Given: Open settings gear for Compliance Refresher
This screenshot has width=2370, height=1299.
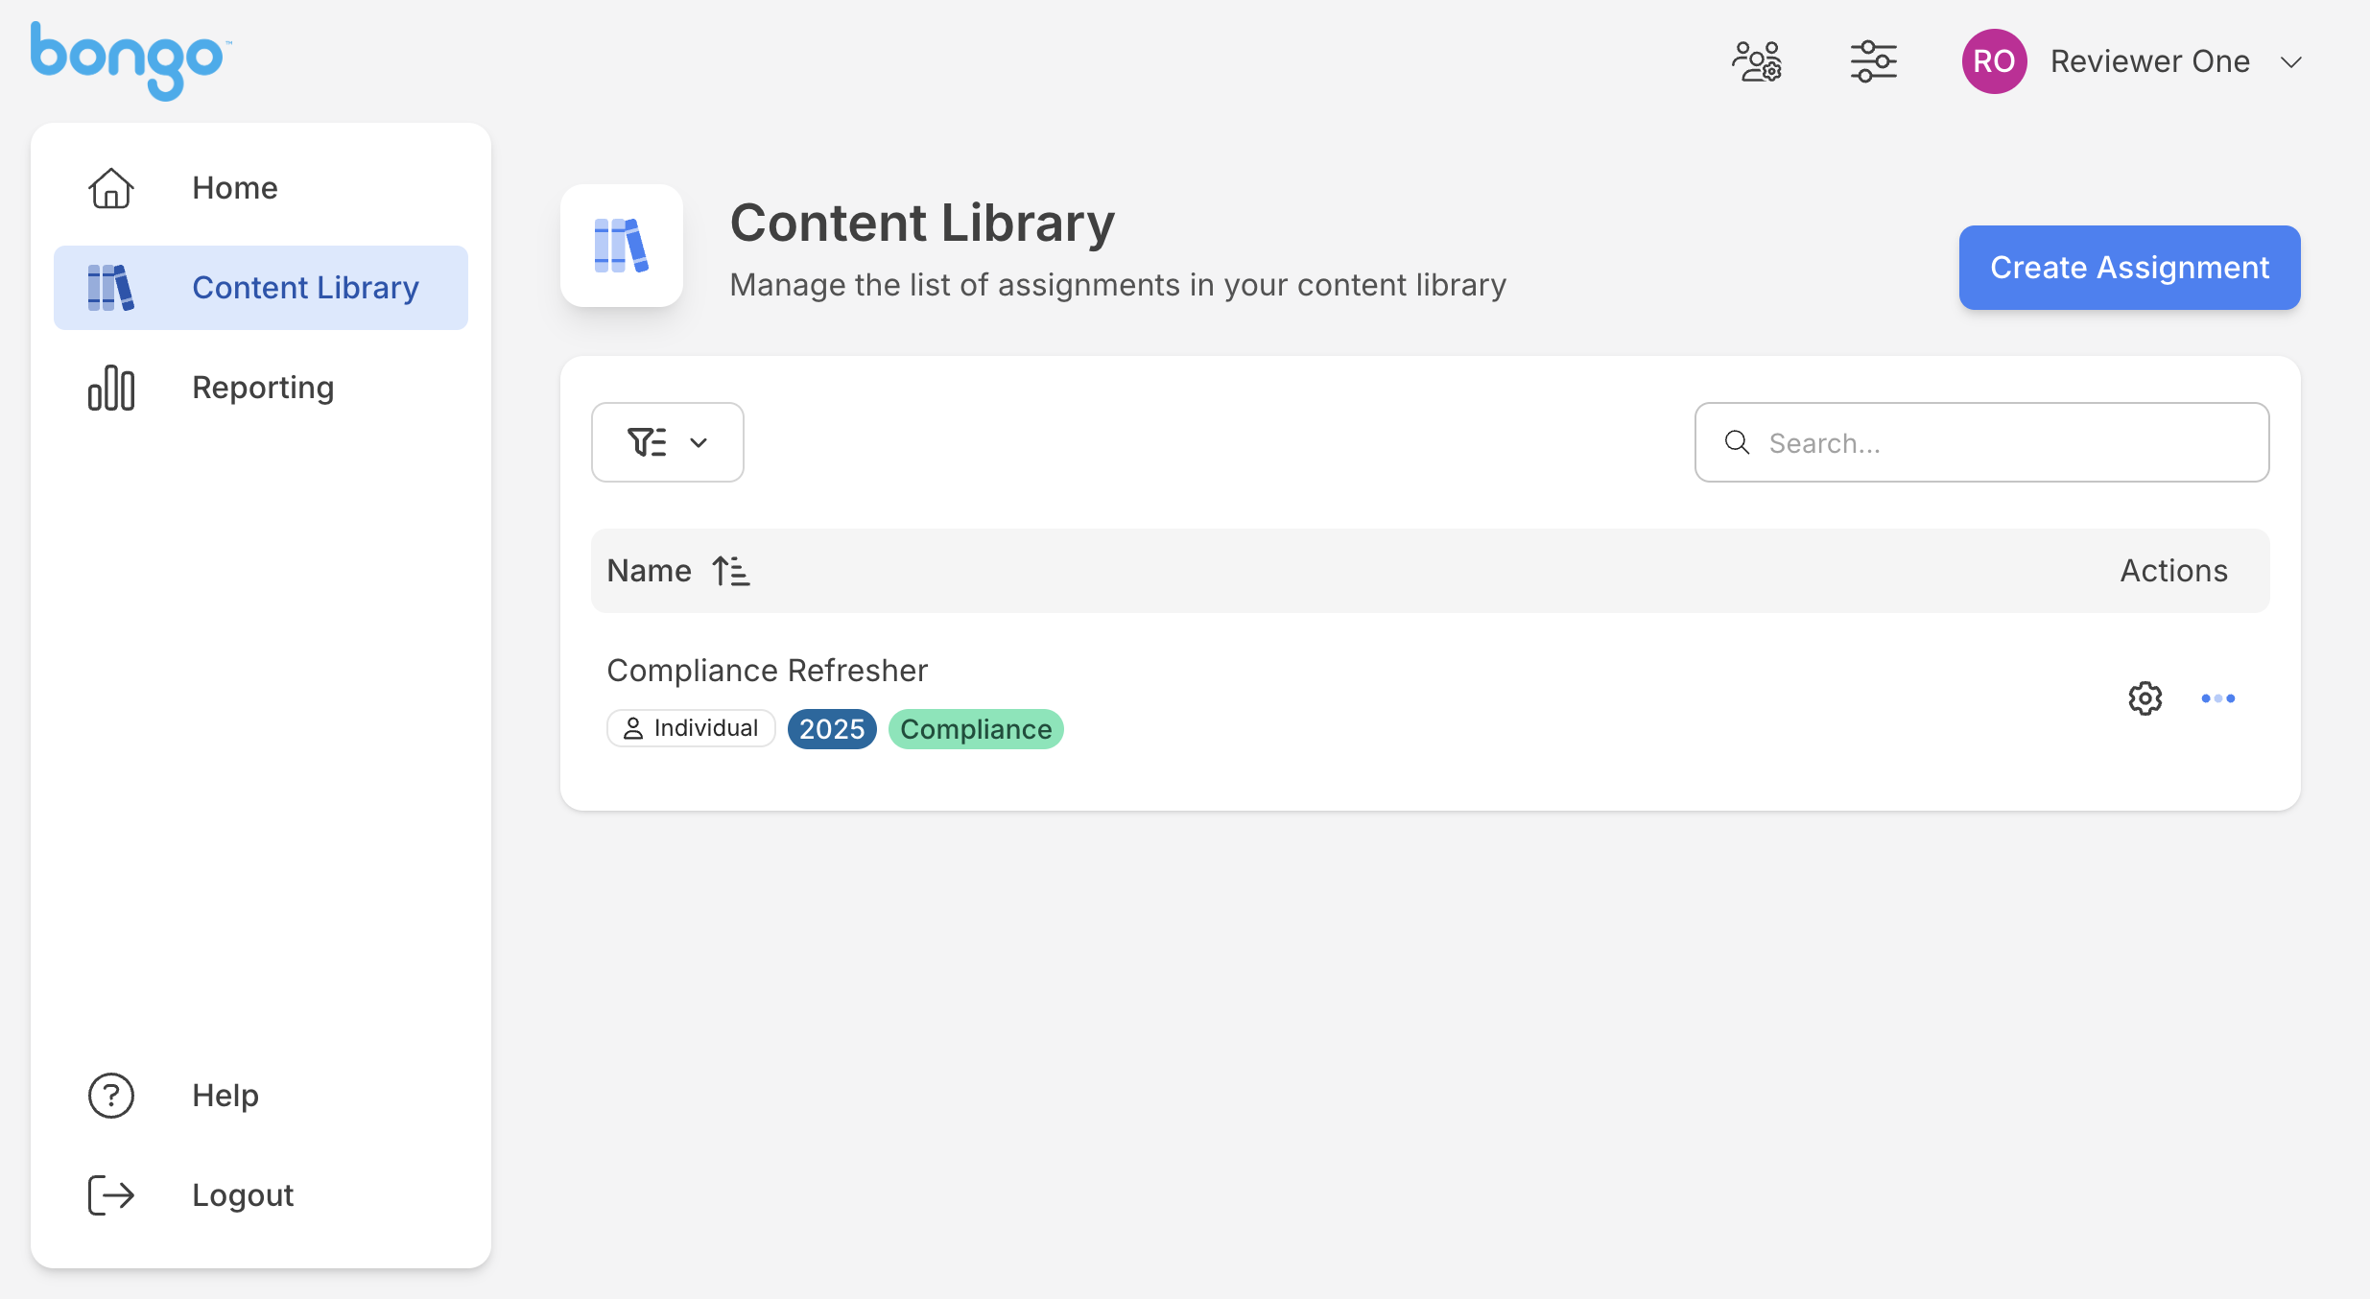Looking at the screenshot, I should click(x=2145, y=698).
